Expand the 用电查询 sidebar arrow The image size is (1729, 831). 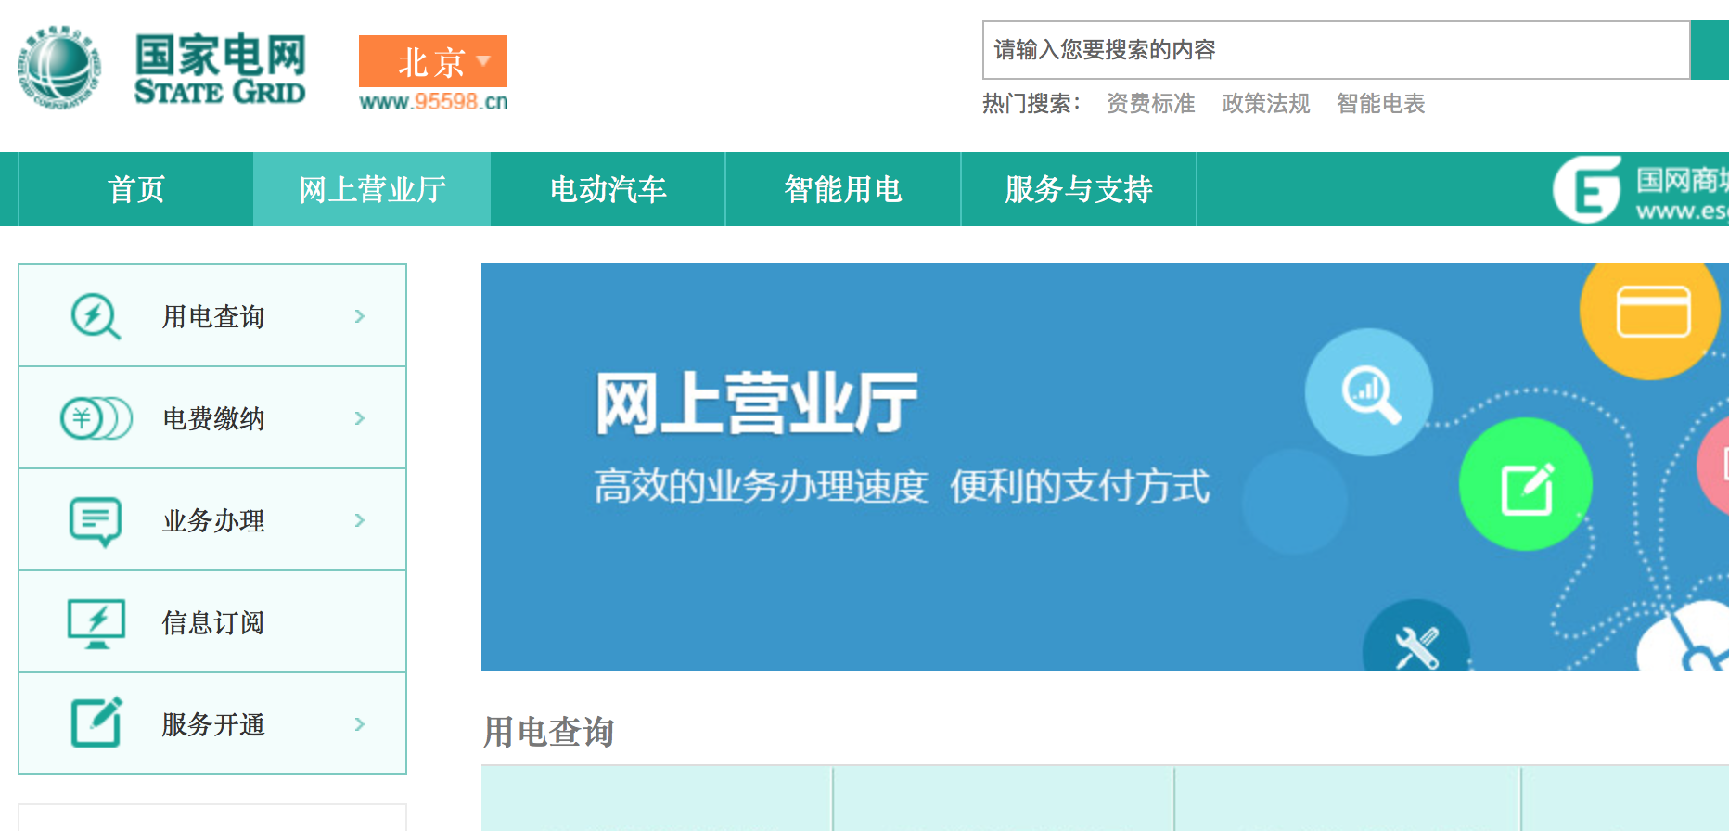360,316
